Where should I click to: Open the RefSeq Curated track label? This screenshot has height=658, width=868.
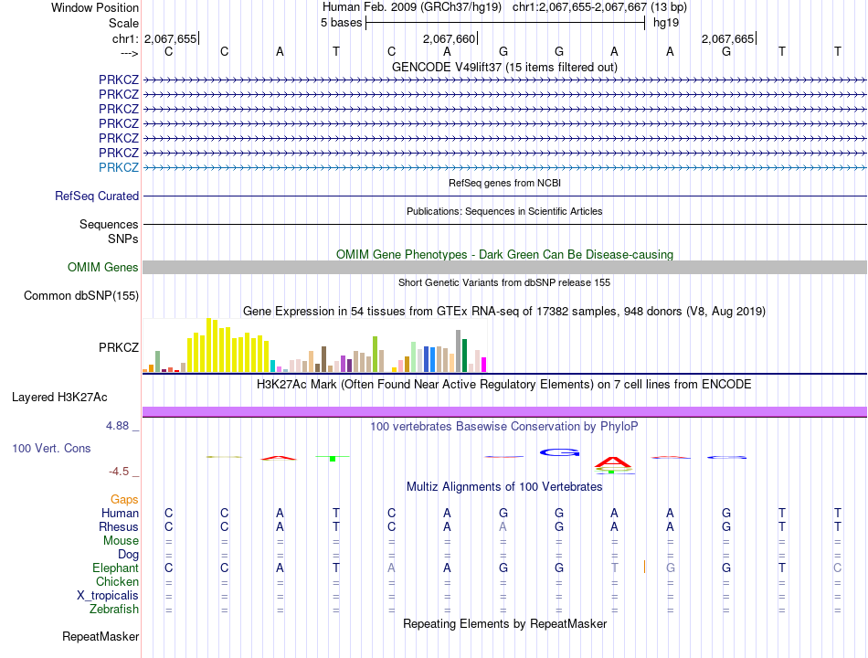[x=97, y=196]
